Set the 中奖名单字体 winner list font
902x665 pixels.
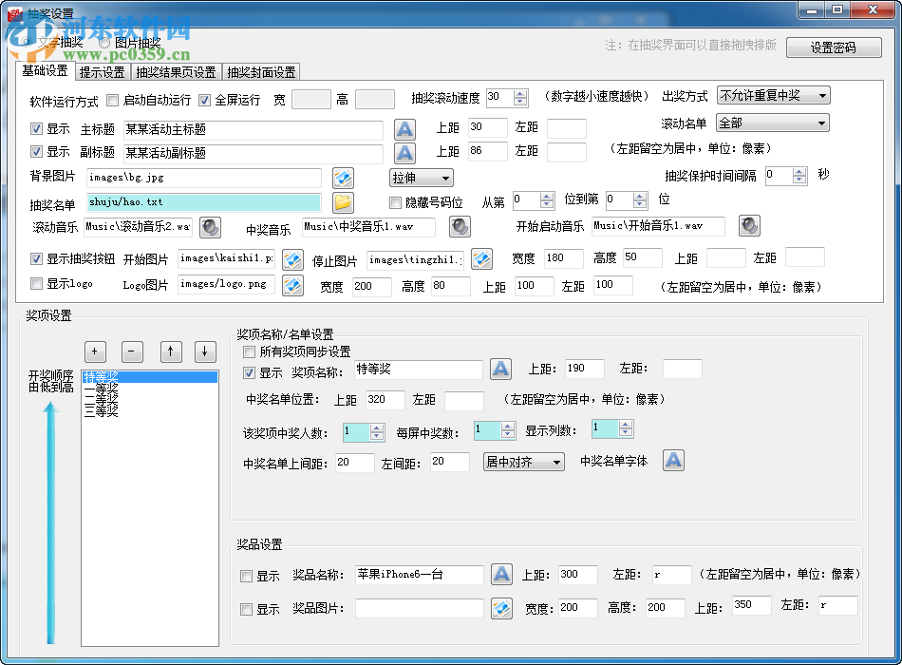[x=673, y=460]
